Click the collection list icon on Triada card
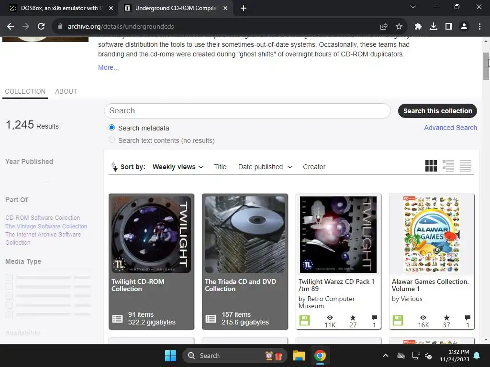Screen dimensions: 490x367 point(211,319)
